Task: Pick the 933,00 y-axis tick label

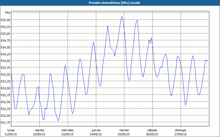Action: (x=5, y=88)
